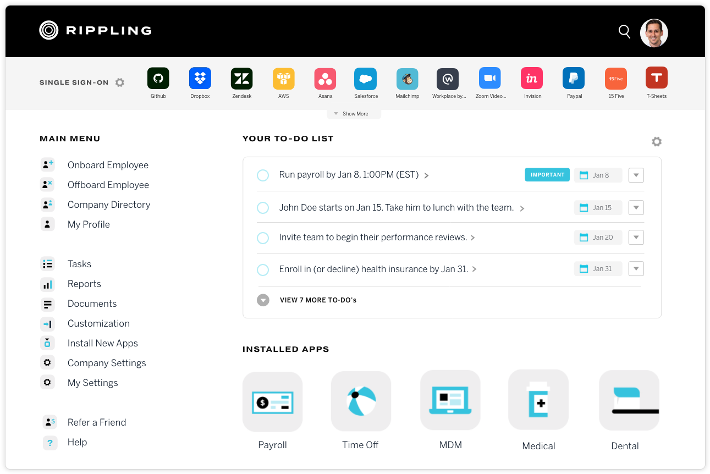Open the user profile avatar
The height and width of the screenshot is (474, 710).
pos(654,33)
